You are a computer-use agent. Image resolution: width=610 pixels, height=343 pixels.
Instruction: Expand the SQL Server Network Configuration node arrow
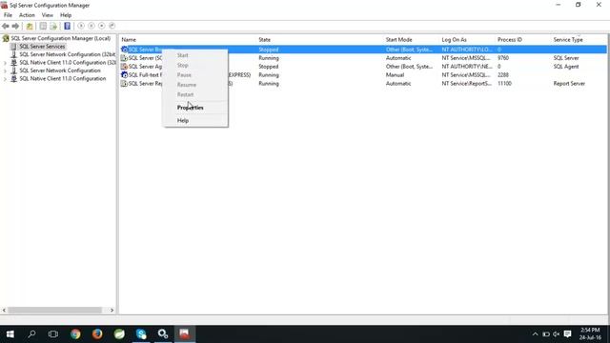pos(5,71)
